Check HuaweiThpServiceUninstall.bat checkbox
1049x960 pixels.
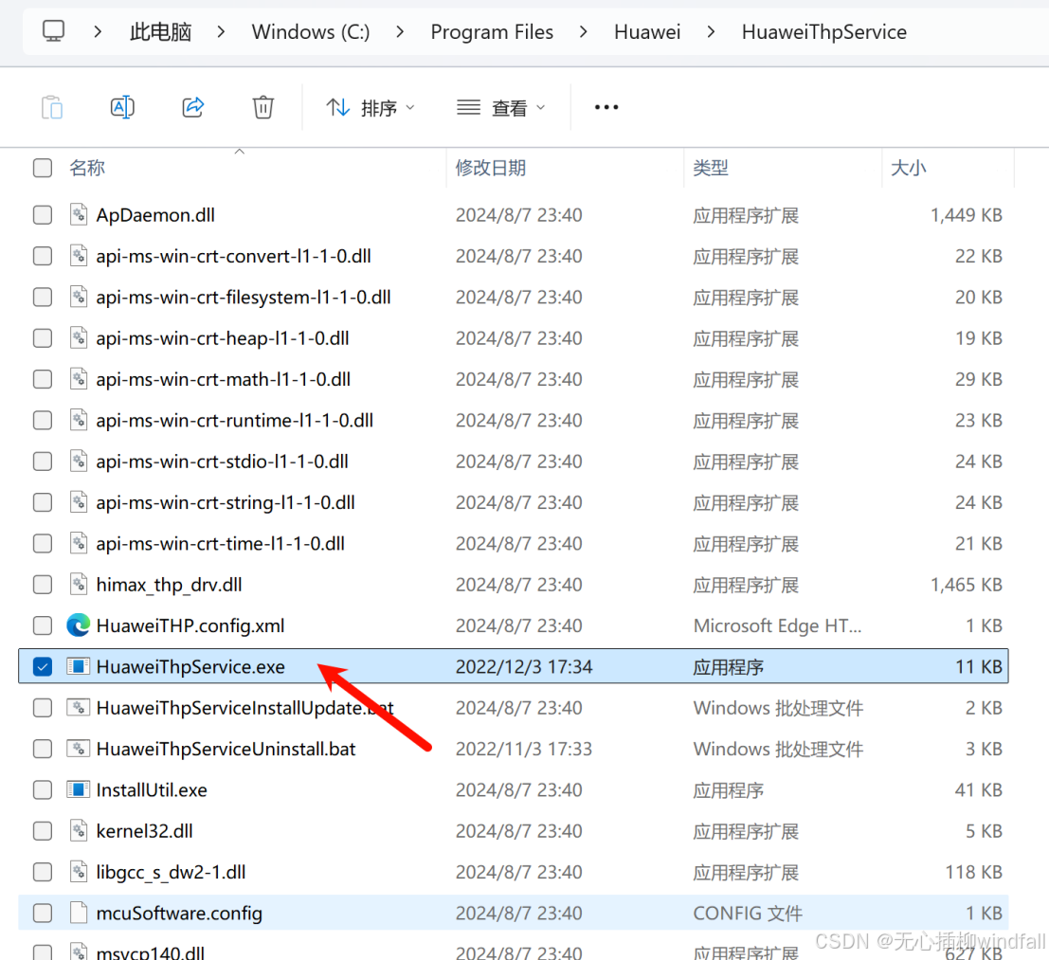(x=43, y=749)
